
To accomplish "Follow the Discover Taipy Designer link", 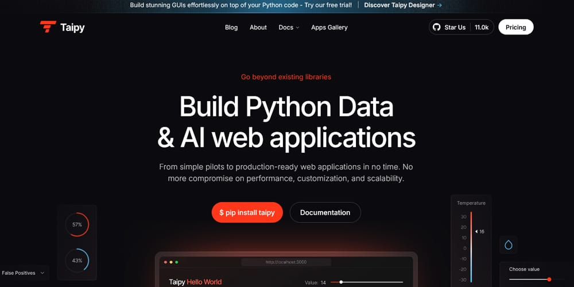I will [403, 5].
